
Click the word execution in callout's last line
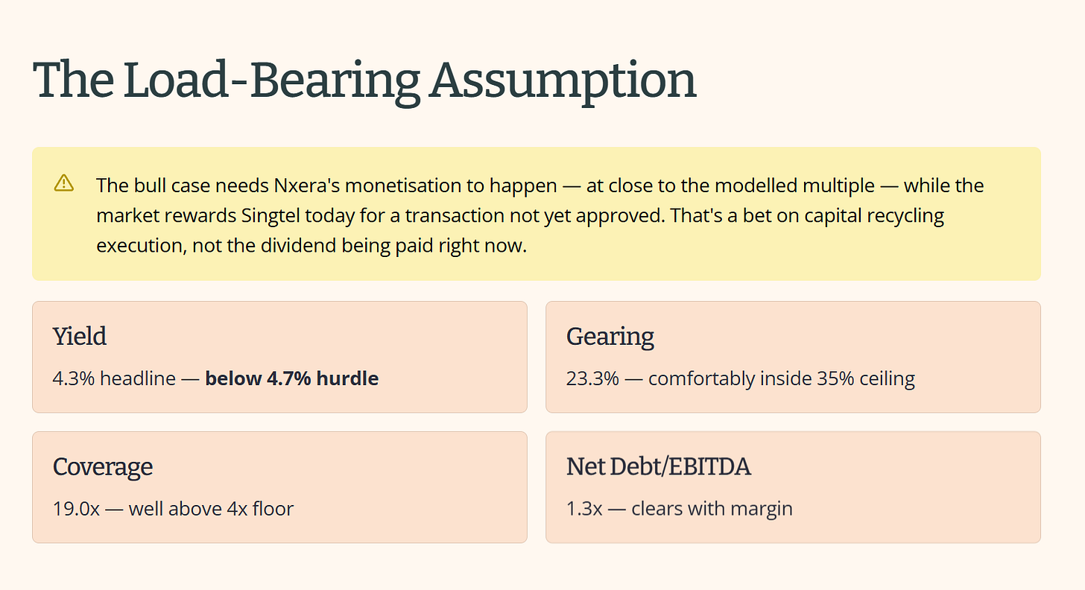139,246
